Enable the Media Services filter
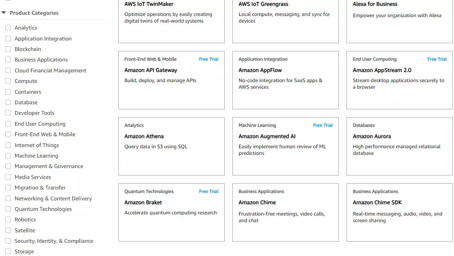The width and height of the screenshot is (454, 256). point(8,177)
